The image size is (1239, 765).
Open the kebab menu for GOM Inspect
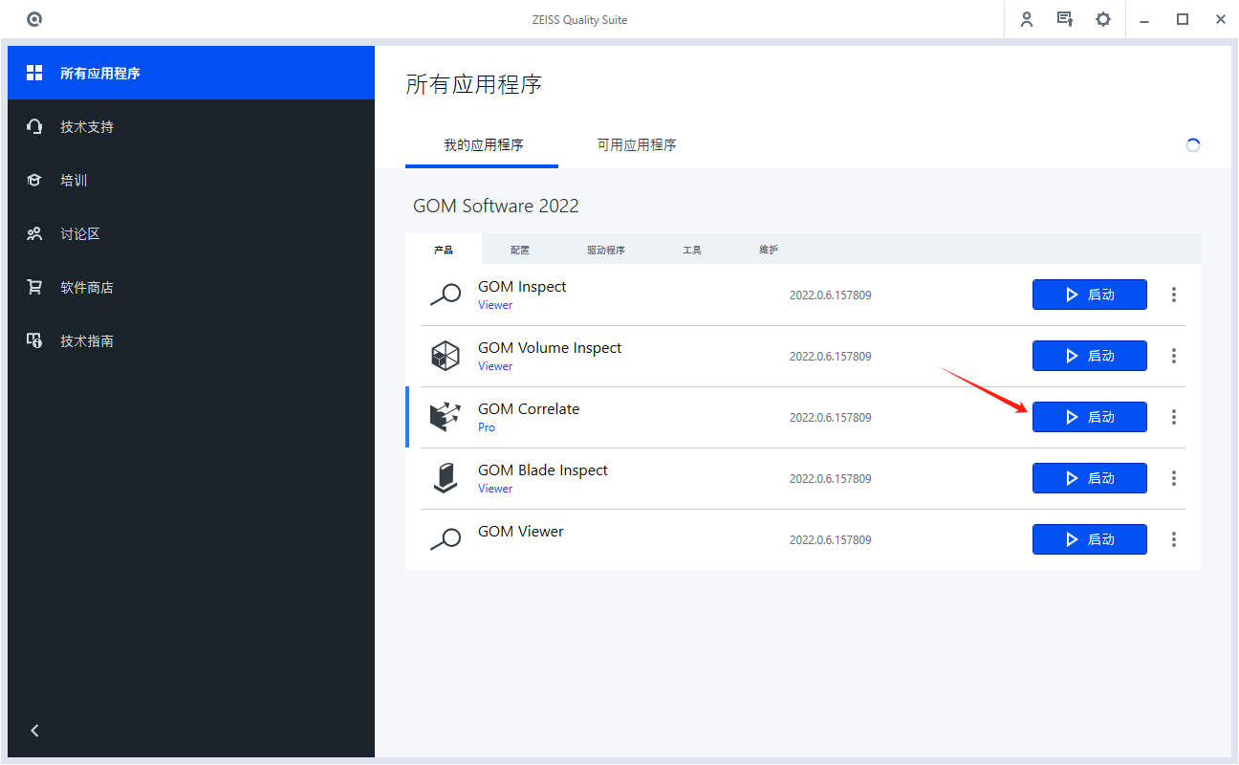(x=1173, y=295)
